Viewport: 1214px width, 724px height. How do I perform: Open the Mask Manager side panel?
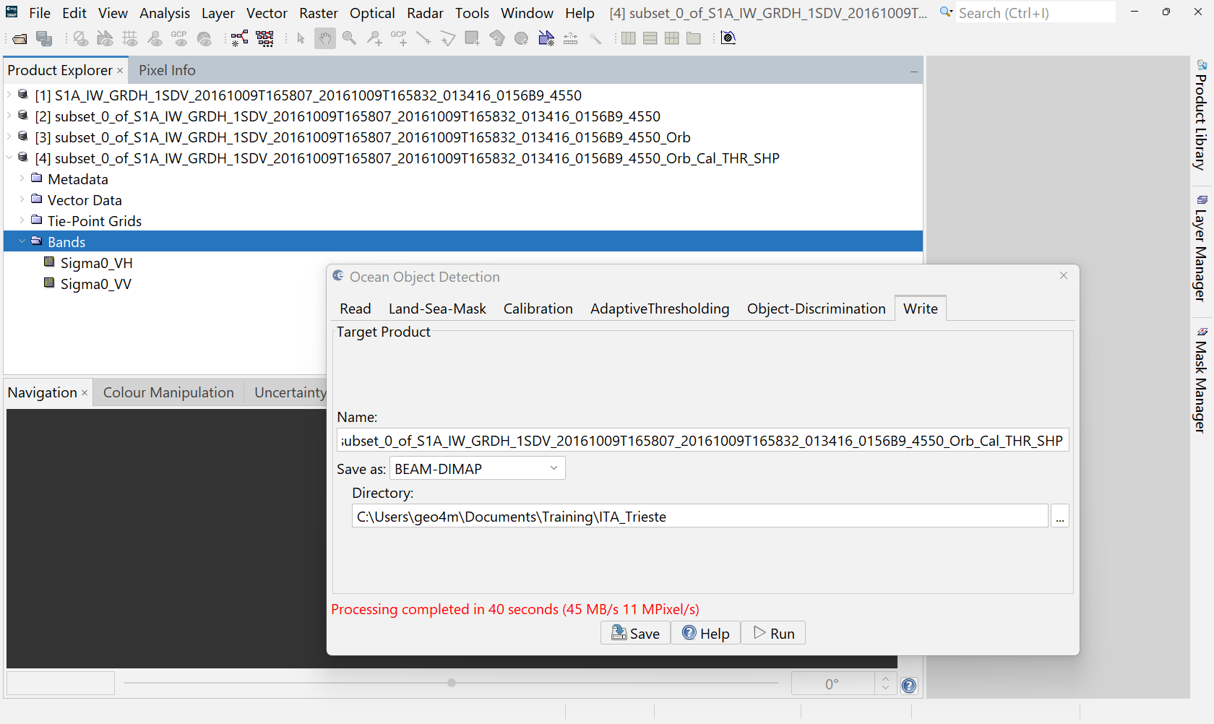coord(1201,380)
